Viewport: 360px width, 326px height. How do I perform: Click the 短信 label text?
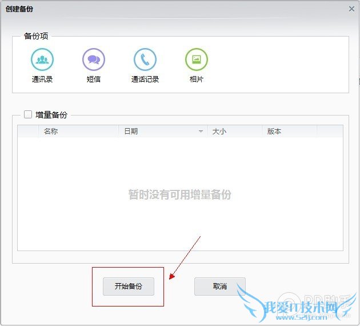94,79
